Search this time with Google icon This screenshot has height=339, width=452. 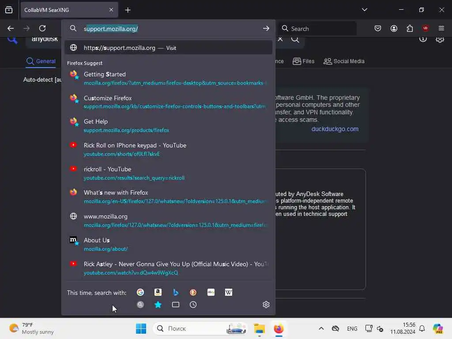click(x=140, y=292)
